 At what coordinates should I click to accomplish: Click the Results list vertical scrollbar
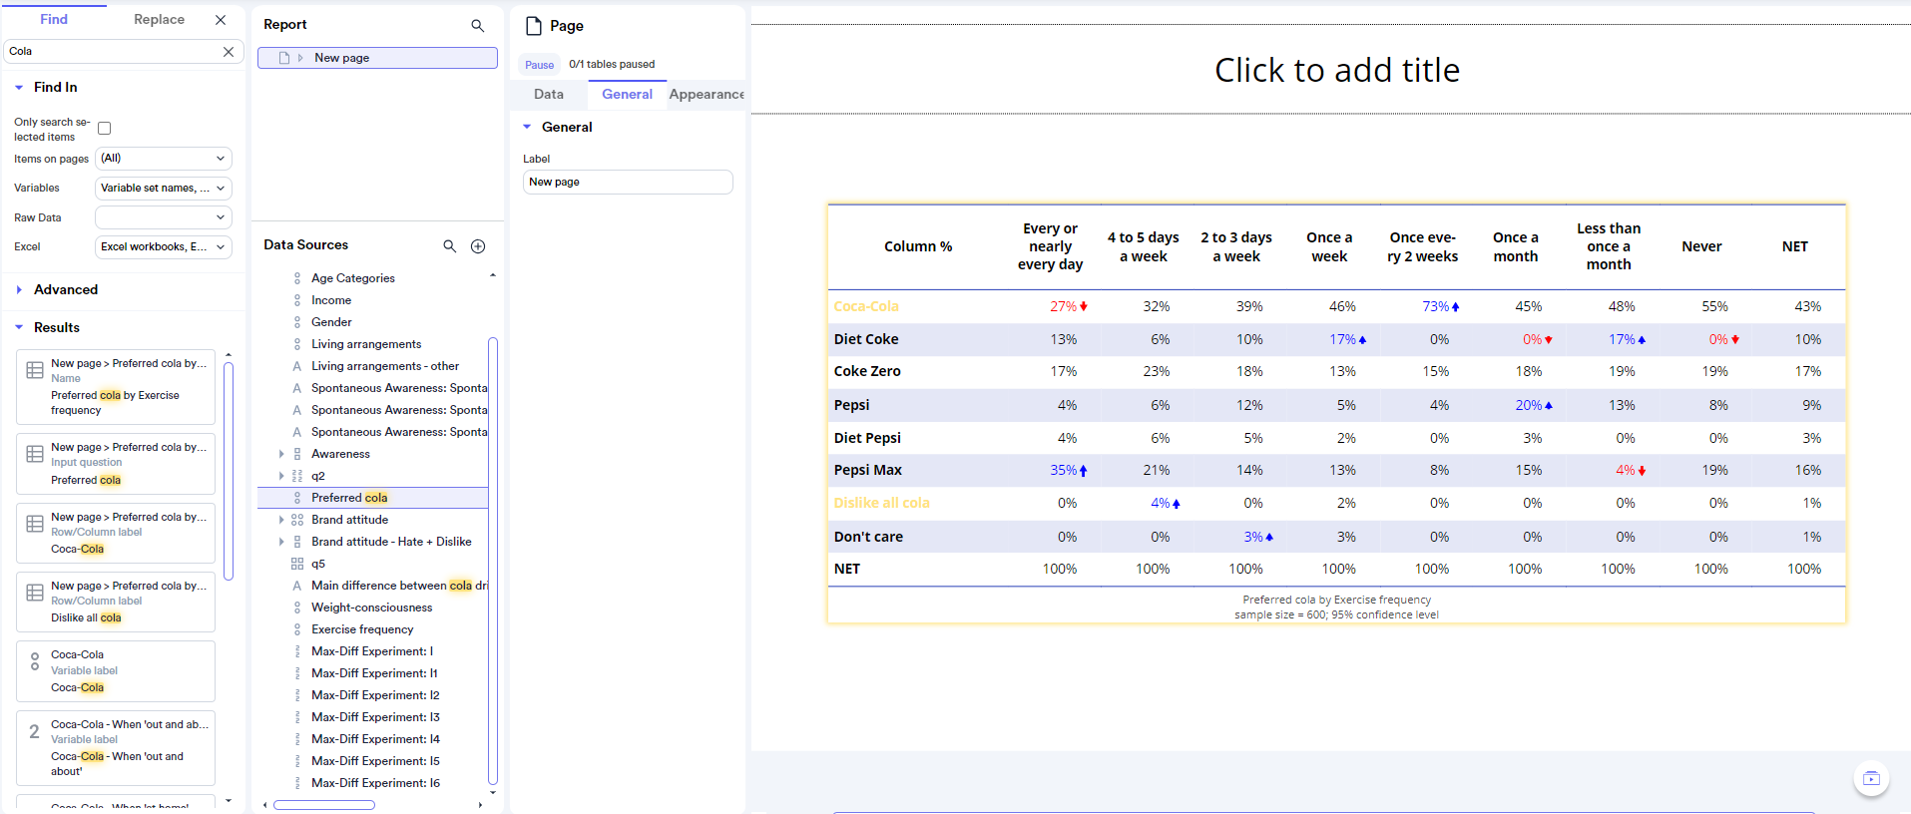[x=229, y=471]
